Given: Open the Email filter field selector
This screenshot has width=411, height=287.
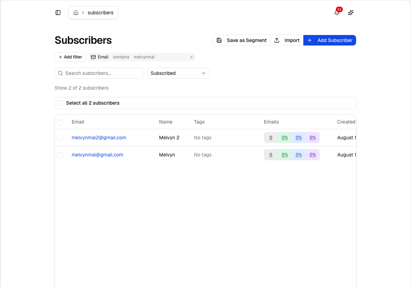Looking at the screenshot, I should tap(100, 57).
